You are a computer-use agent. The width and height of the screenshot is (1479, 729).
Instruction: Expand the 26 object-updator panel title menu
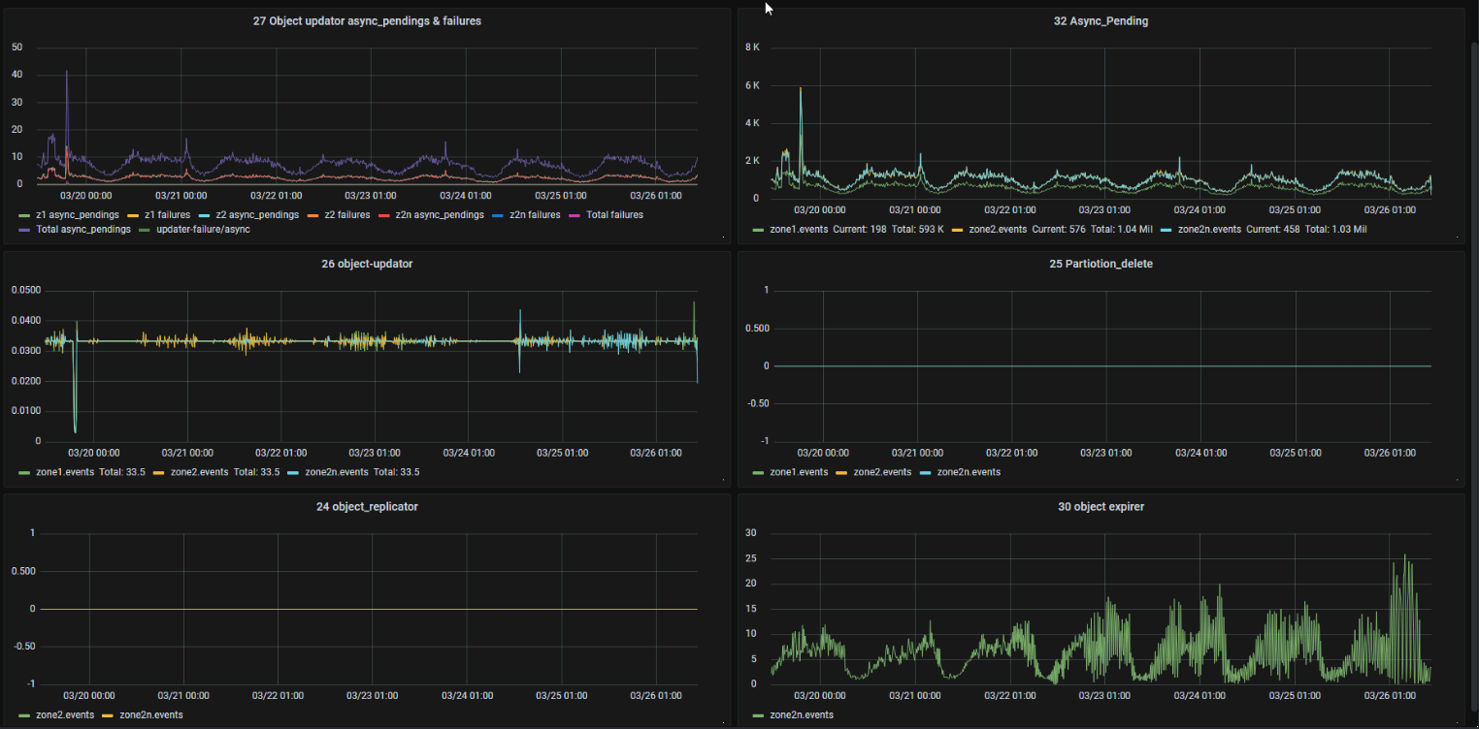tap(366, 264)
